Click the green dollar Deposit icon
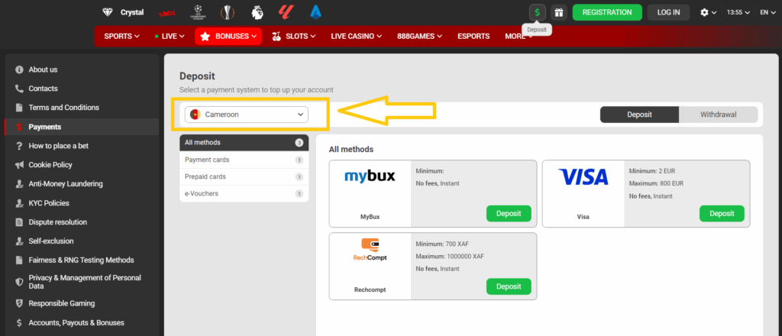Viewport: 782px width, 336px height. click(x=538, y=12)
